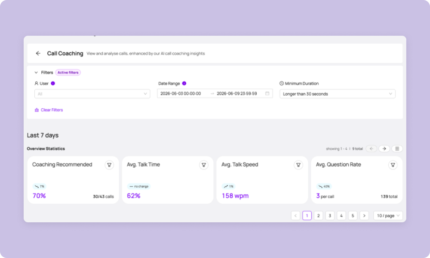This screenshot has height=258, width=430.
Task: Click the clock icon beside Minimum Duration
Action: [x=281, y=83]
